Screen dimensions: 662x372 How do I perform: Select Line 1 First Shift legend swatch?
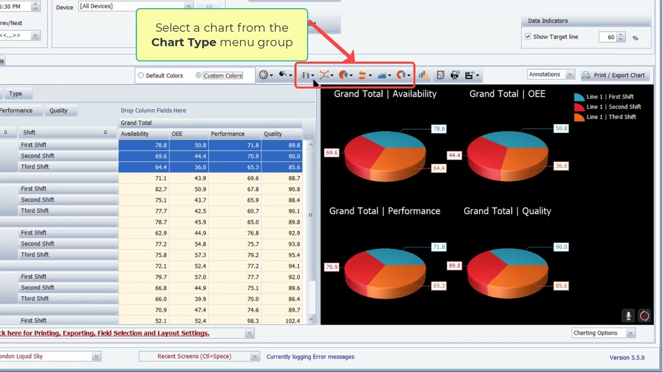pos(579,97)
